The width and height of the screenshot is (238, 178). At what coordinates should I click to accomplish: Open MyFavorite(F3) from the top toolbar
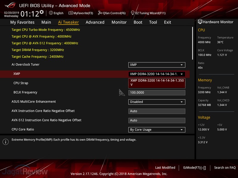coord(71,13)
